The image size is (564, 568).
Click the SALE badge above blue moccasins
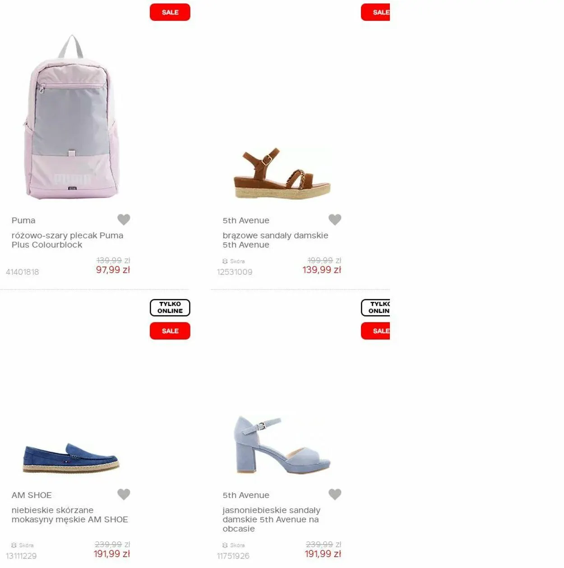pos(170,331)
